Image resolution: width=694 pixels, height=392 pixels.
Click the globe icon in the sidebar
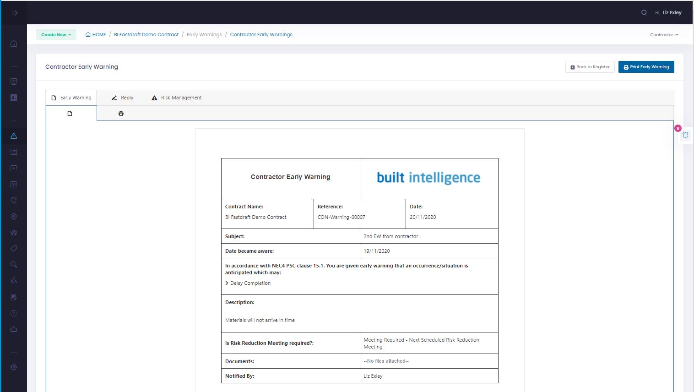[13, 232]
